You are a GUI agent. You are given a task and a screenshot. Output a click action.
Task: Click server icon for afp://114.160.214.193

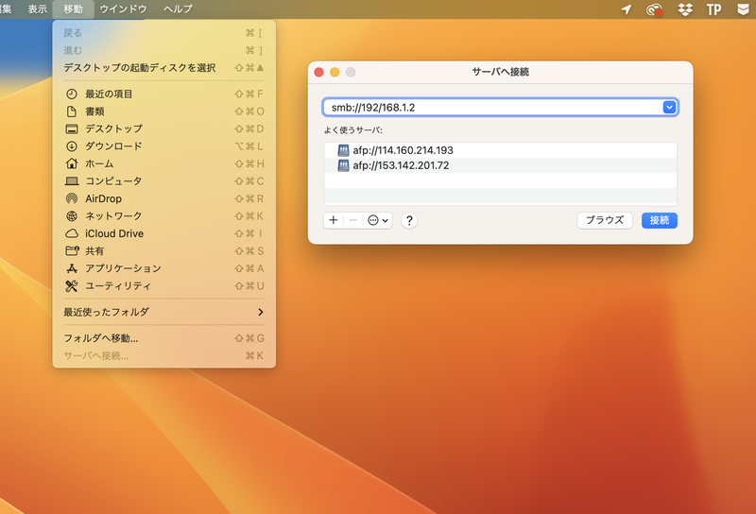point(343,150)
